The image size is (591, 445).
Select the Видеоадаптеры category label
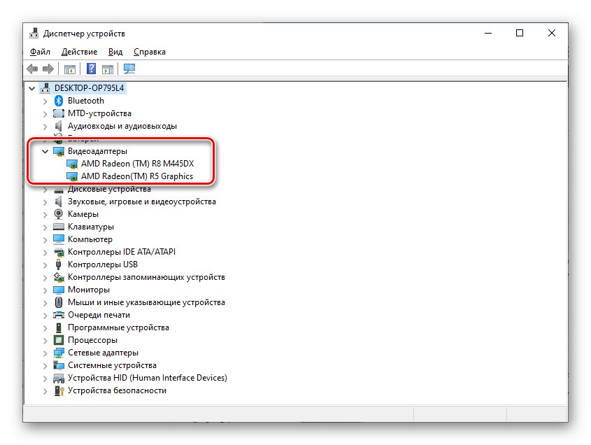97,151
